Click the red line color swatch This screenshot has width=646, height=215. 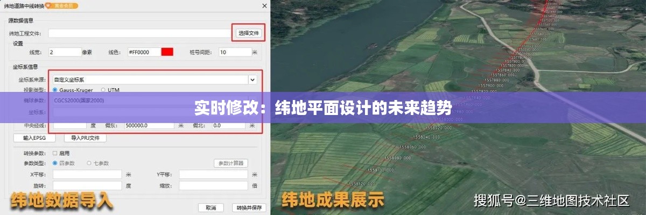[x=167, y=52]
